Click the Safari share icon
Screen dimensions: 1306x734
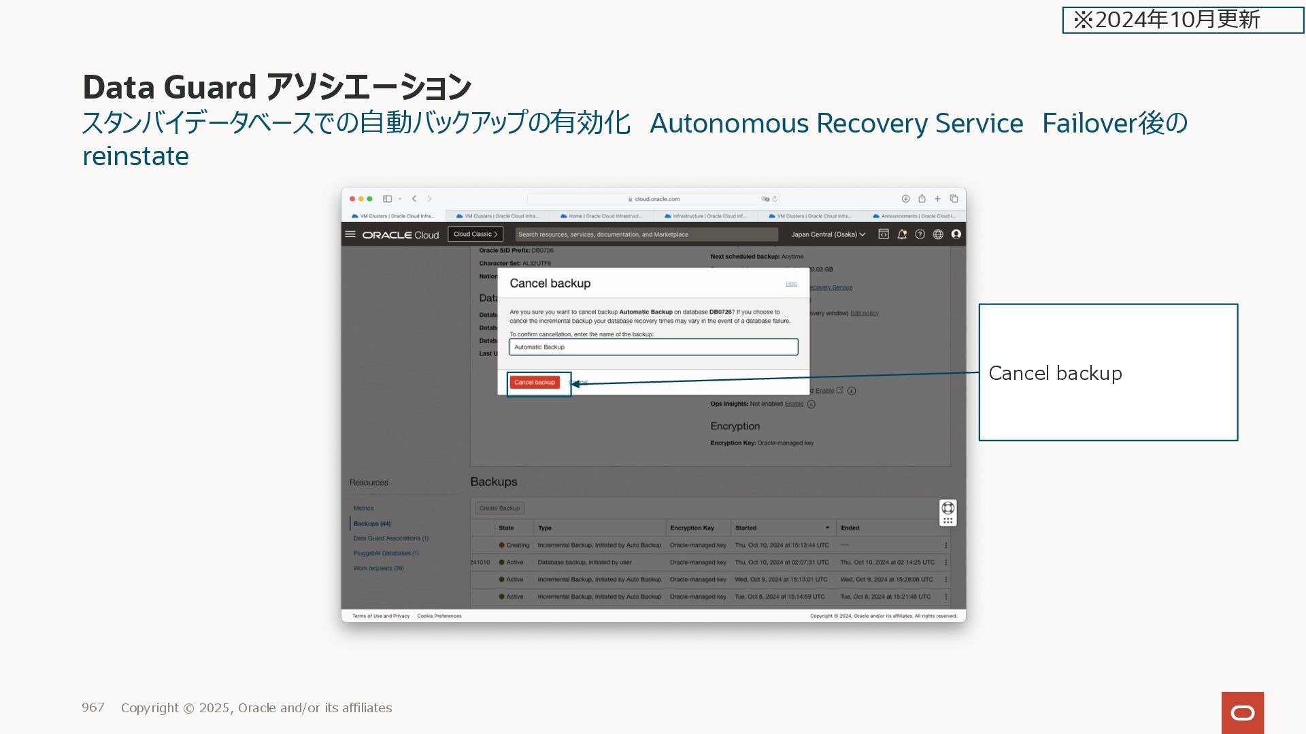[x=922, y=199]
